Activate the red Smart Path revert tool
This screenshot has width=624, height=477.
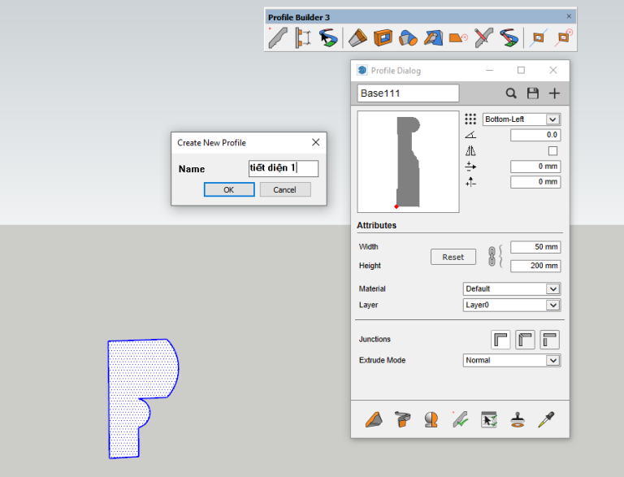[x=509, y=38]
